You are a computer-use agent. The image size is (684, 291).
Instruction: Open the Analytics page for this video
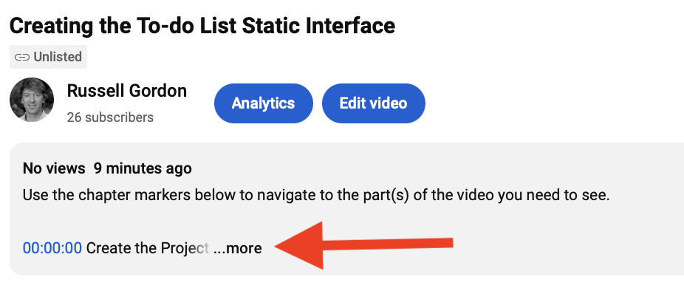click(264, 103)
